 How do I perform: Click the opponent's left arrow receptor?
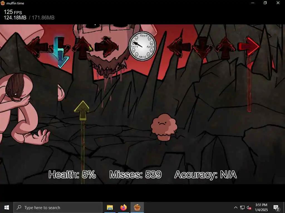pyautogui.click(x=37, y=47)
